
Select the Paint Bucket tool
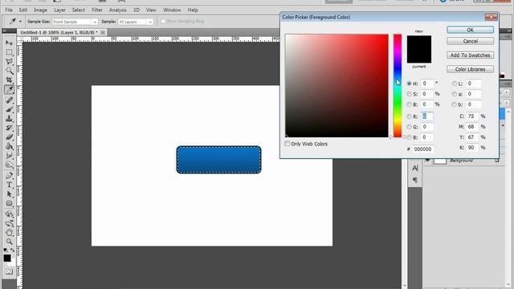pyautogui.click(x=9, y=146)
